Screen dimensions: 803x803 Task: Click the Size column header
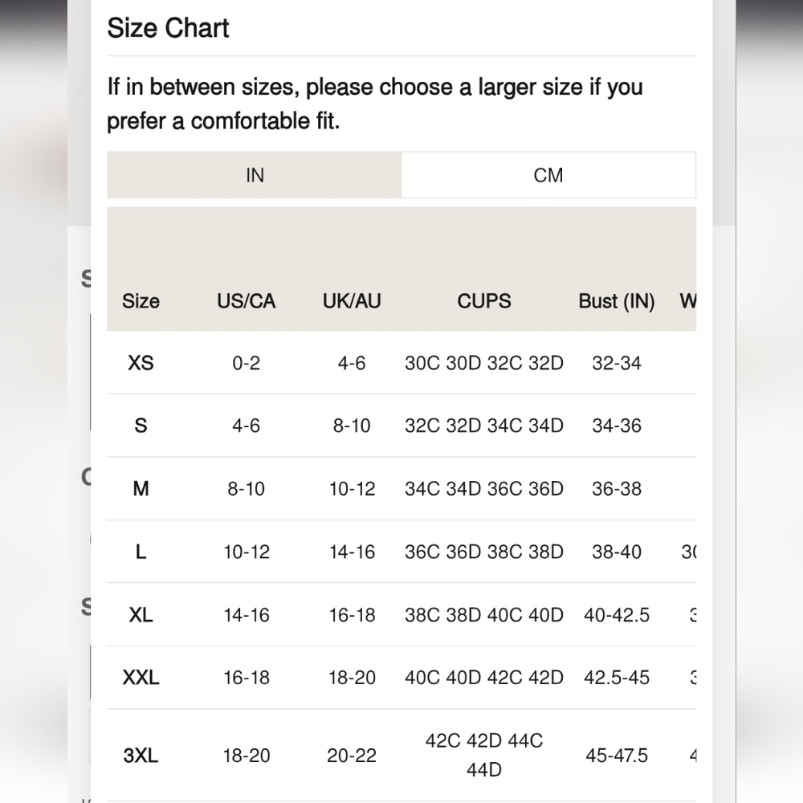point(141,301)
